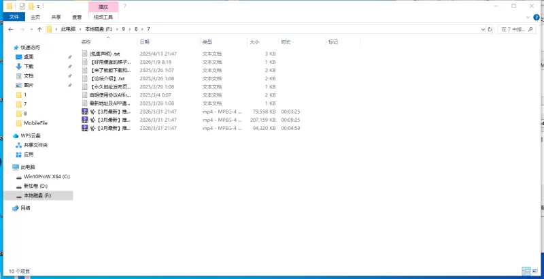Open 图片 pictures icon in the sidebar

click(x=19, y=85)
